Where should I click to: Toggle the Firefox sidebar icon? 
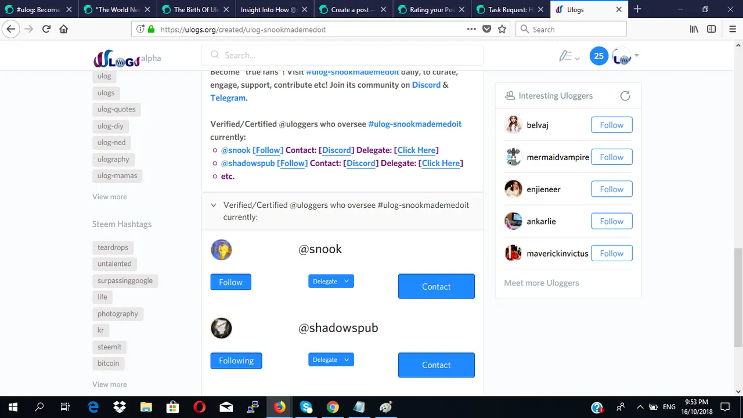[712, 29]
